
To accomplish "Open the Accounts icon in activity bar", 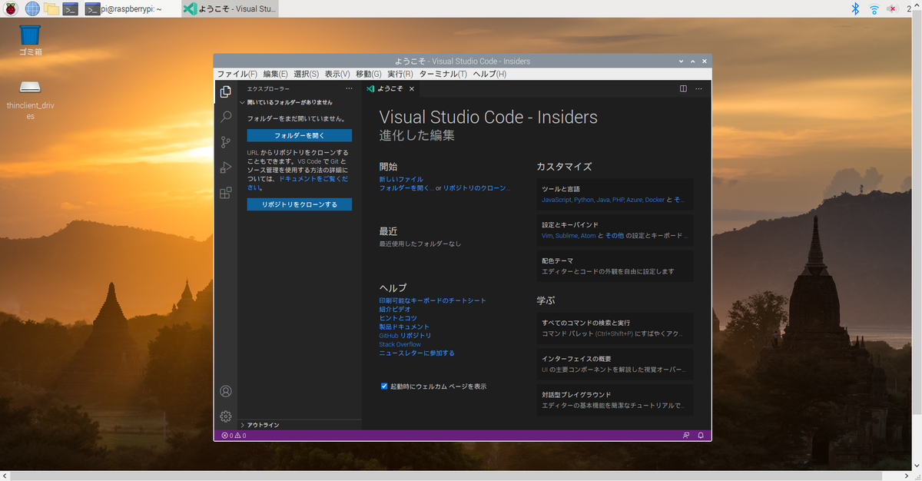I will coord(225,391).
